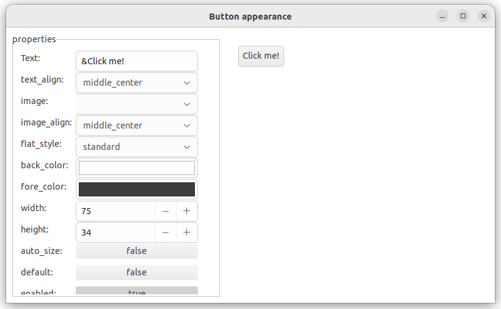Image resolution: width=501 pixels, height=309 pixels.
Task: Open the fore_color dark swatch
Action: [x=136, y=190]
